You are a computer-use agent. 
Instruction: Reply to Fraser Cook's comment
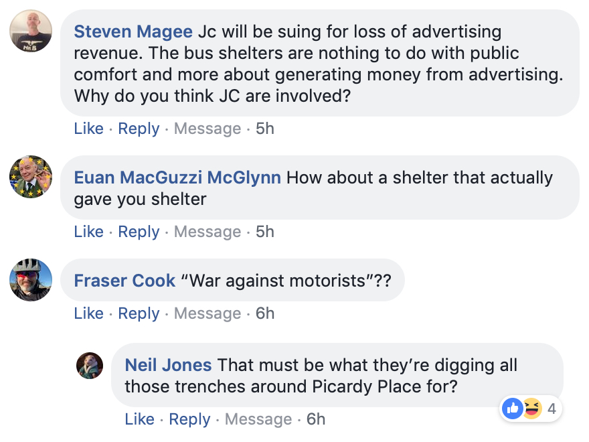pyautogui.click(x=139, y=313)
